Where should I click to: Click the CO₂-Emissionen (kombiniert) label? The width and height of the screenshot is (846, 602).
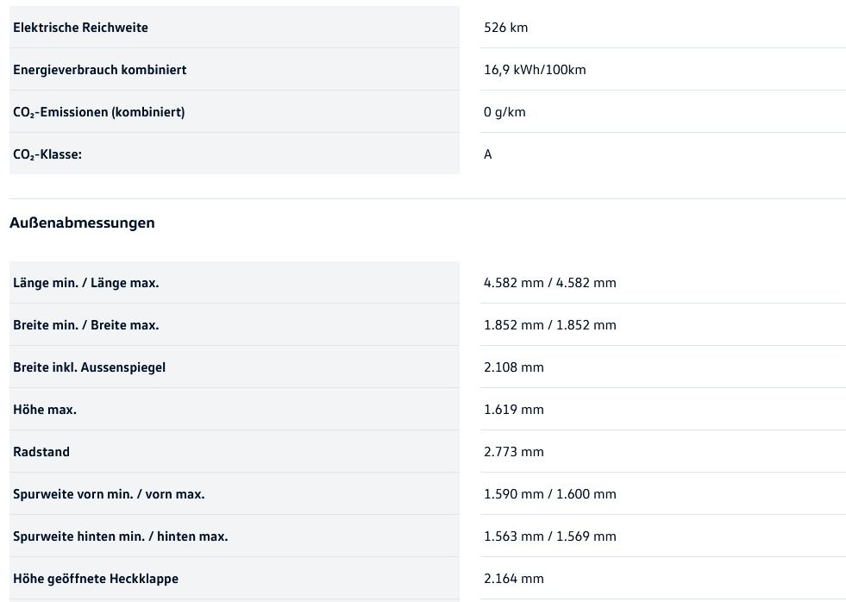pyautogui.click(x=98, y=112)
